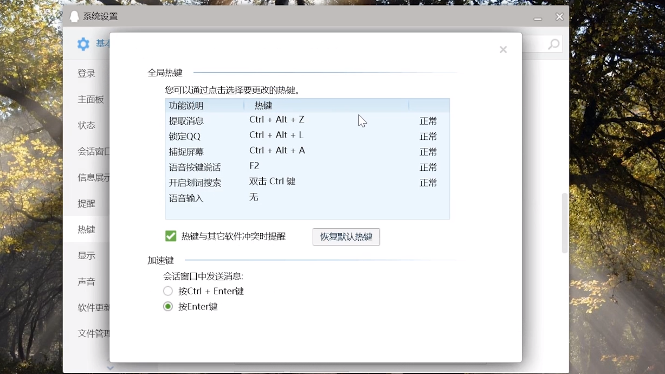
Task: Click the 恢复默认热键 button
Action: pyautogui.click(x=346, y=237)
